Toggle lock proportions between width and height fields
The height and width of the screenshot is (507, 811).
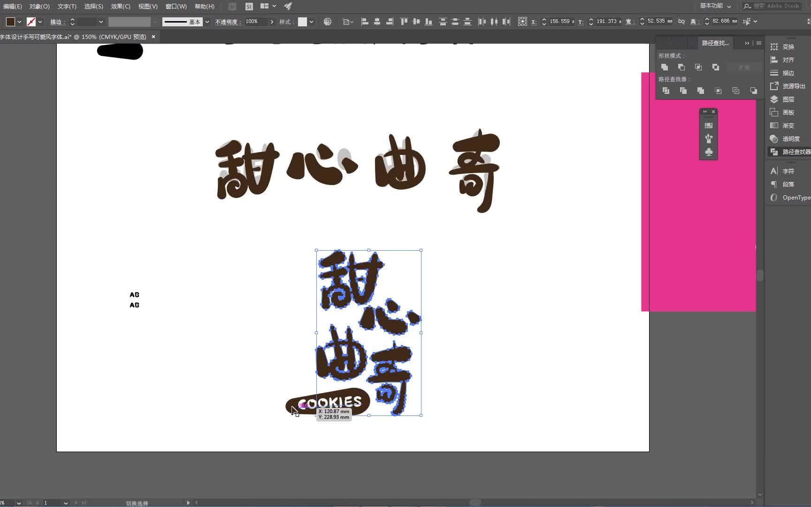tap(681, 21)
